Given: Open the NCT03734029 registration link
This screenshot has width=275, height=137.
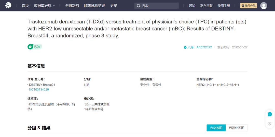Looking at the screenshot, I should [39, 89].
